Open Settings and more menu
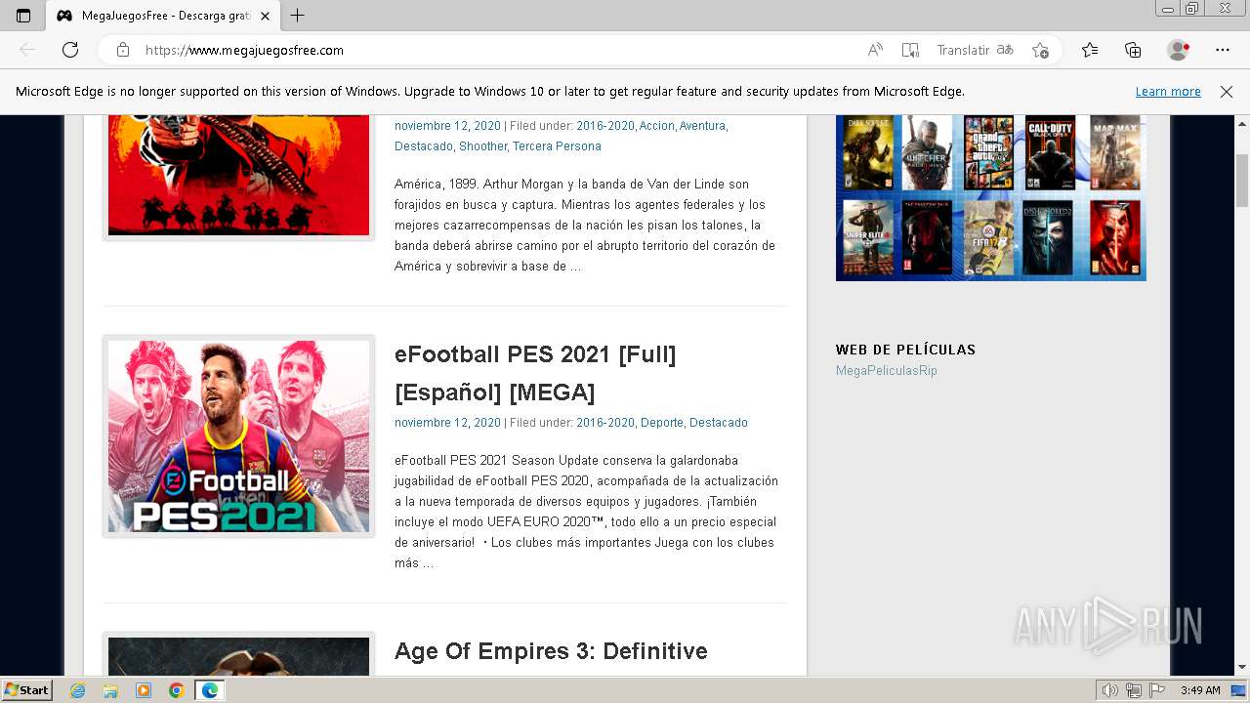The height and width of the screenshot is (703, 1250). 1223,50
